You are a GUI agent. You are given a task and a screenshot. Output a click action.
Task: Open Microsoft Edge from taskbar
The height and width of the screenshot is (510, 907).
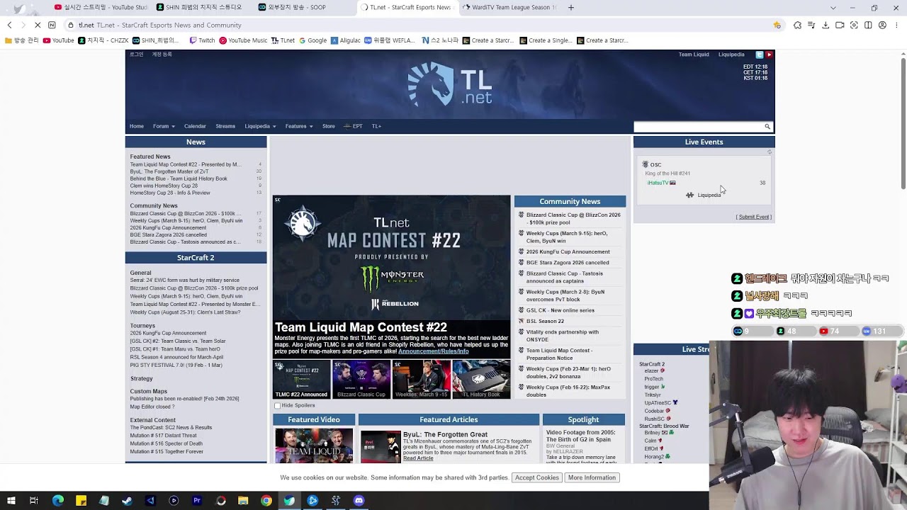click(58, 501)
